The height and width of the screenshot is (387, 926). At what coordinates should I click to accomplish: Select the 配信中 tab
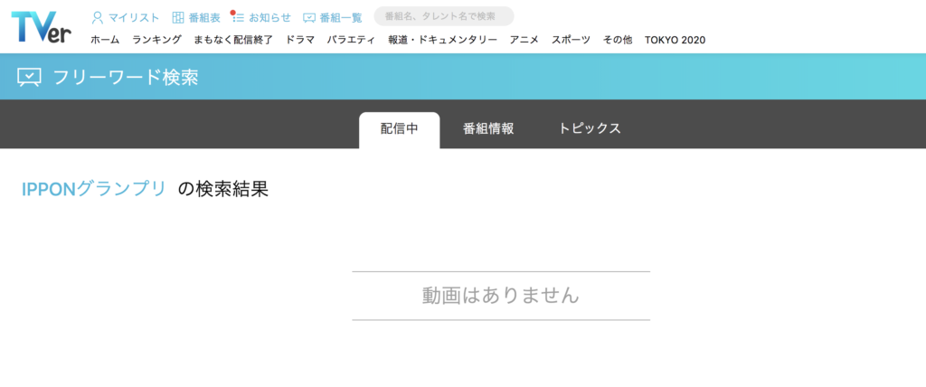pyautogui.click(x=399, y=129)
